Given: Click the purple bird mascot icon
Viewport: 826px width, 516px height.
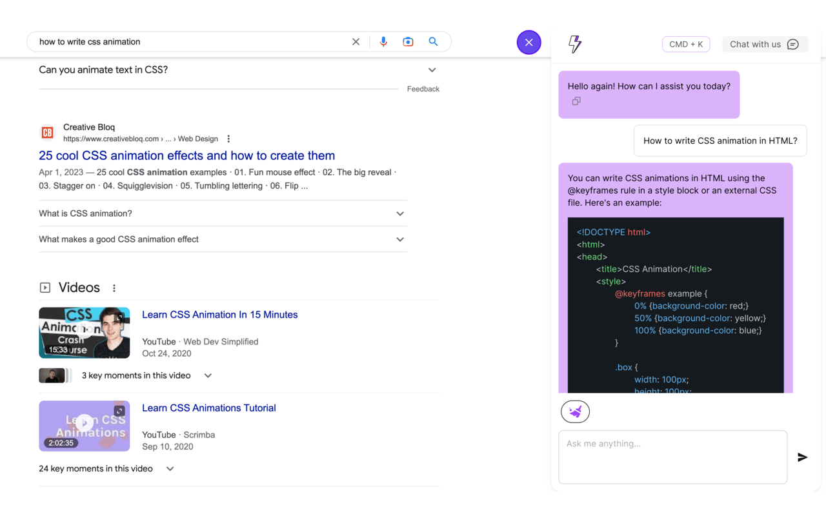Looking at the screenshot, I should (575, 412).
